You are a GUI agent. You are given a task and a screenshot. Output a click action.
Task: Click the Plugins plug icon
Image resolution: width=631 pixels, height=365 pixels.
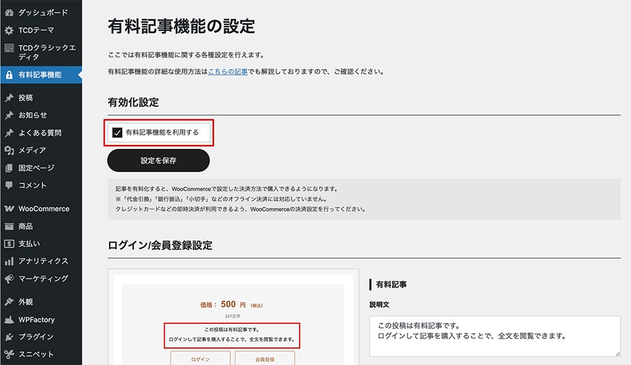9,337
